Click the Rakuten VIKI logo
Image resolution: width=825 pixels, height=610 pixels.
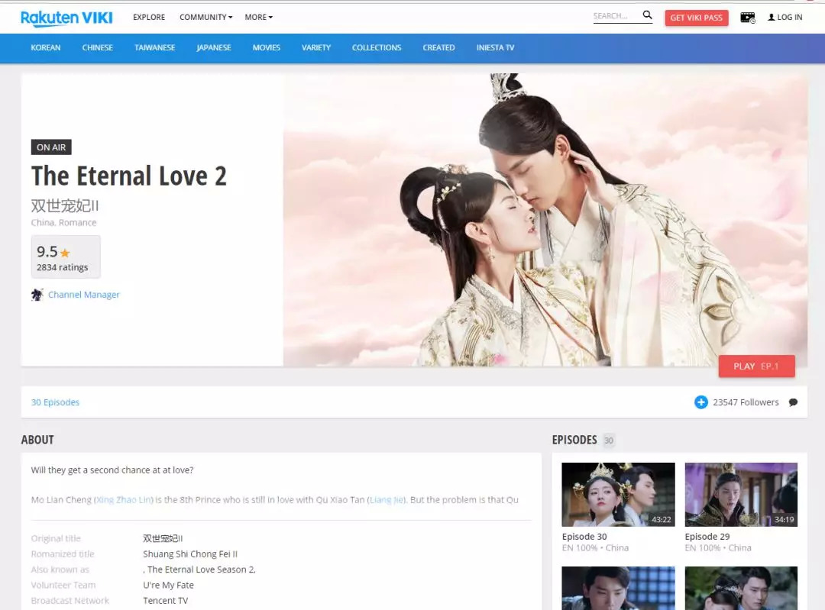[66, 18]
